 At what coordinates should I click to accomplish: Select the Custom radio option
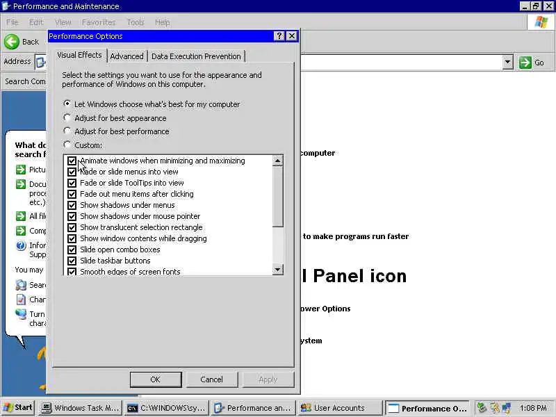point(67,145)
